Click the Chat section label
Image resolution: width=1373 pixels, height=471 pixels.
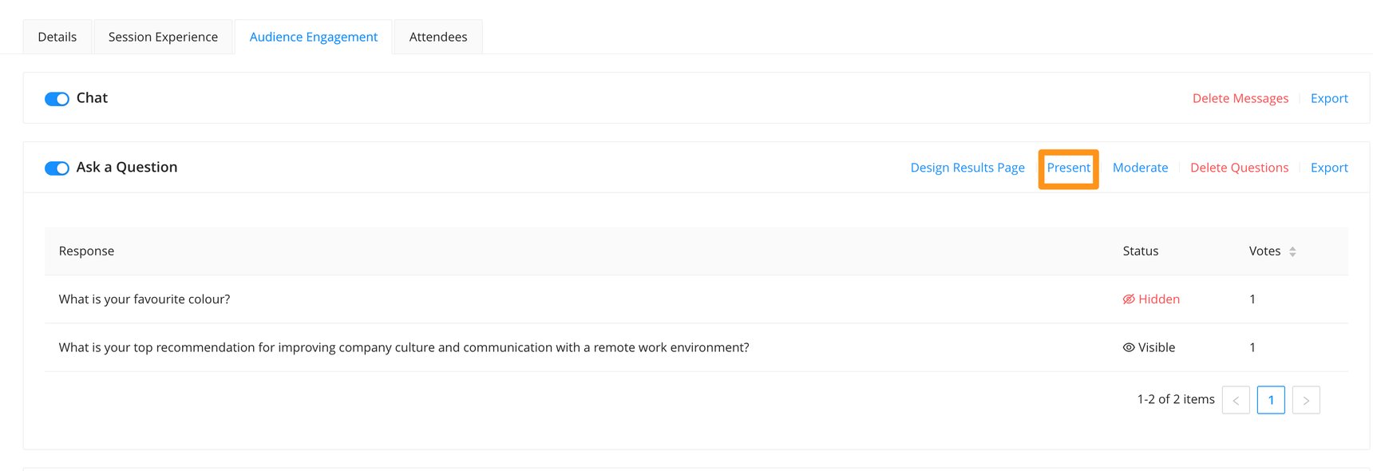[92, 98]
